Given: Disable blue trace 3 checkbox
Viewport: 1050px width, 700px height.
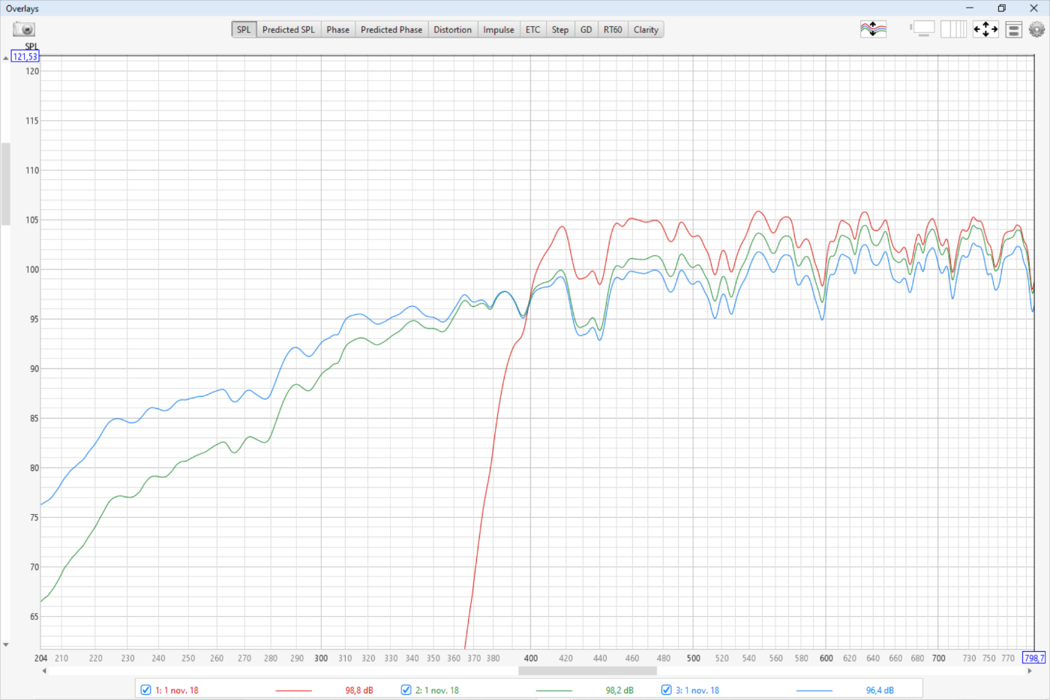Looking at the screenshot, I should pyautogui.click(x=667, y=689).
